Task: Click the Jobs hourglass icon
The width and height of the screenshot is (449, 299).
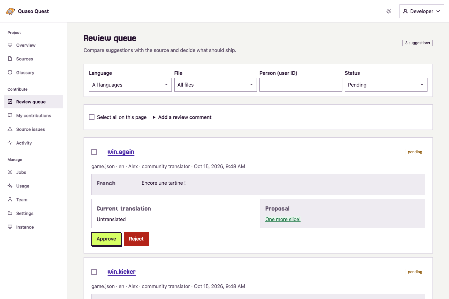Action: click(x=10, y=172)
